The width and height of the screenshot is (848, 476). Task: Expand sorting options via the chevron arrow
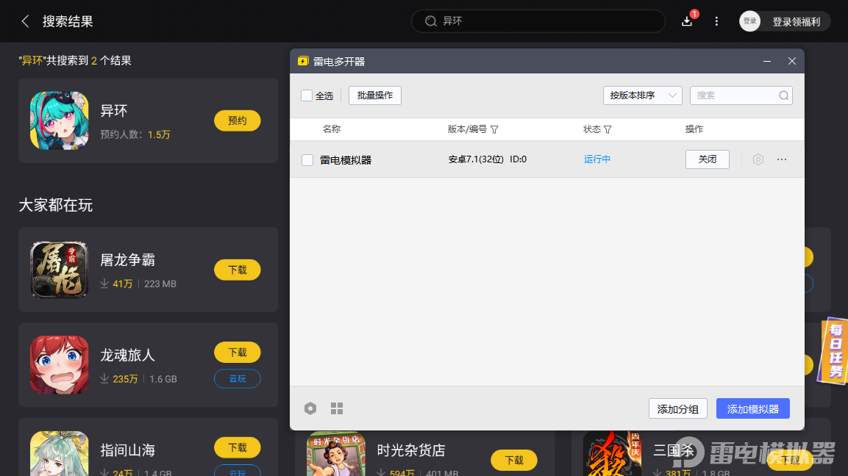(x=671, y=95)
